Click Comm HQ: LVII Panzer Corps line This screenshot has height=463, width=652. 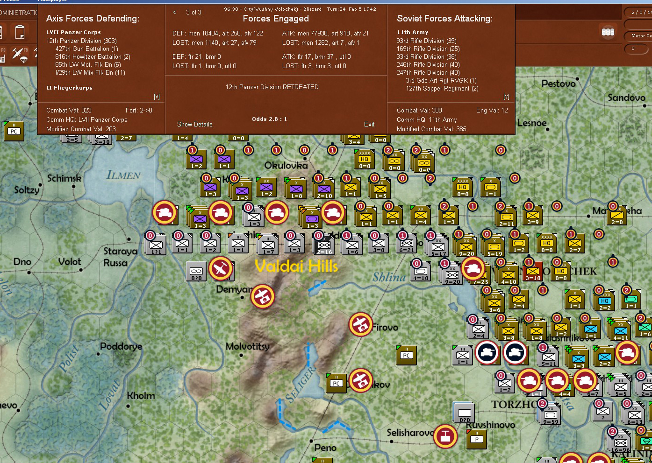87,119
